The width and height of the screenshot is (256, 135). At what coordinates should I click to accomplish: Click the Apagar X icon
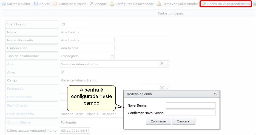(92, 4)
